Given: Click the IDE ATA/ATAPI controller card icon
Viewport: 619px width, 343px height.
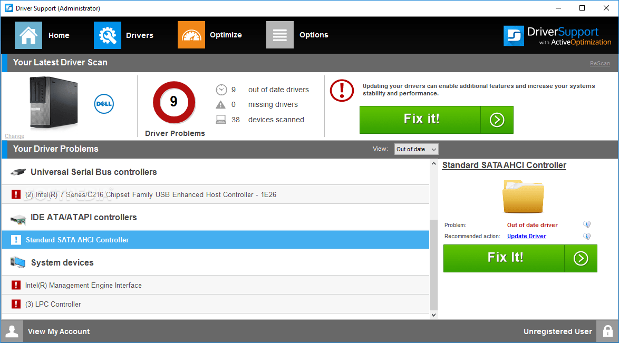Looking at the screenshot, I should coord(18,219).
